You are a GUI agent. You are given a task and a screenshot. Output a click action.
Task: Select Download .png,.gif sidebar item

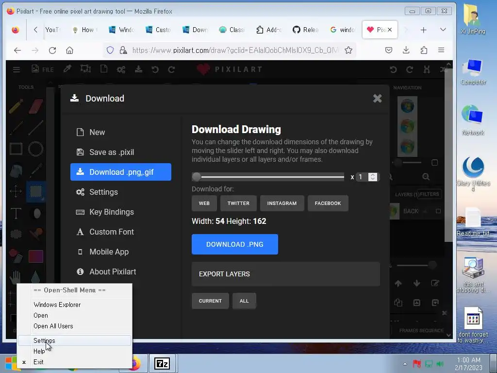coord(121,172)
